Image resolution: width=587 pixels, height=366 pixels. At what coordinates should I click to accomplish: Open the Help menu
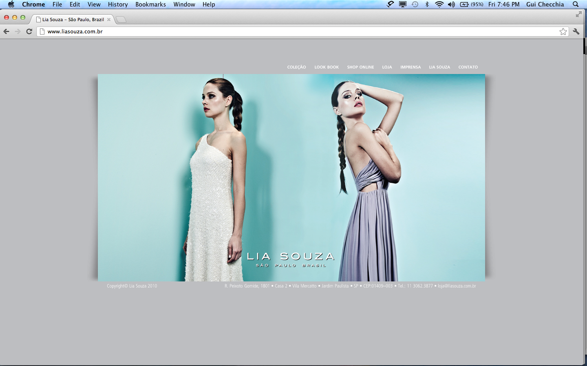point(209,4)
